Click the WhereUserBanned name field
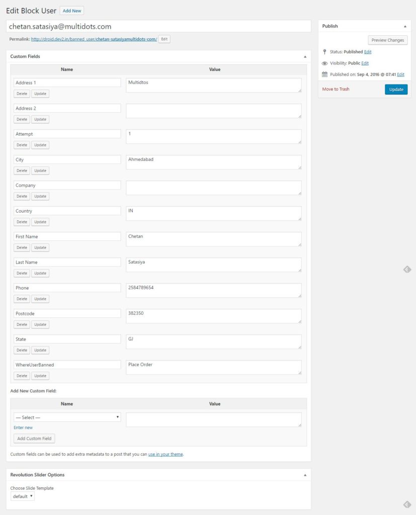Viewport: 416px width, 515px height. coord(67,365)
